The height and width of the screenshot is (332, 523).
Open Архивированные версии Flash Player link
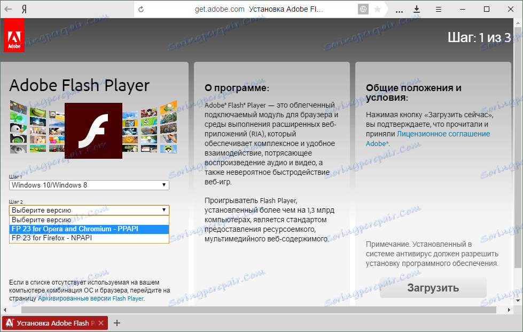[x=91, y=298]
